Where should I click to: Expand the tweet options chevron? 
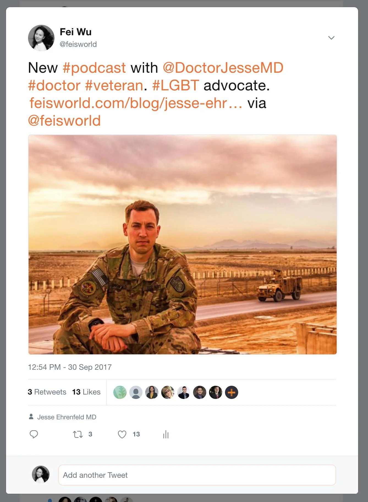[x=331, y=38]
